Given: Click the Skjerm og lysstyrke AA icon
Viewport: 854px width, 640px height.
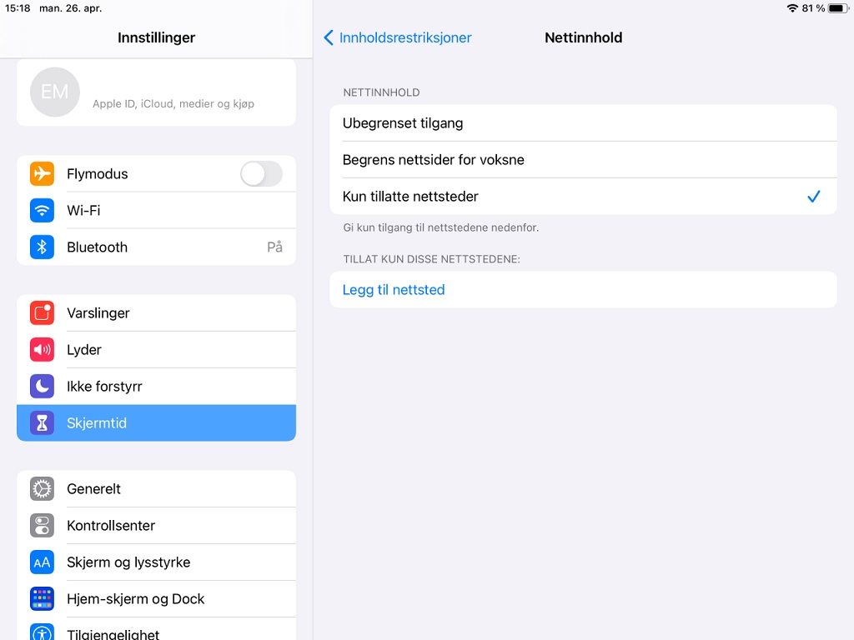Looking at the screenshot, I should coord(42,562).
